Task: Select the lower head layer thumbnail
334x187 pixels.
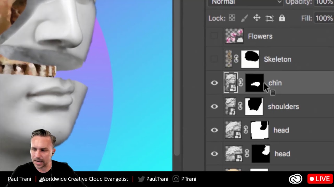Action: (234, 154)
